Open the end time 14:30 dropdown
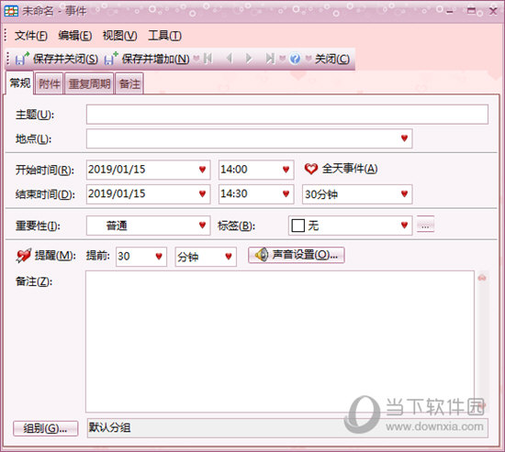The image size is (505, 452). (286, 193)
